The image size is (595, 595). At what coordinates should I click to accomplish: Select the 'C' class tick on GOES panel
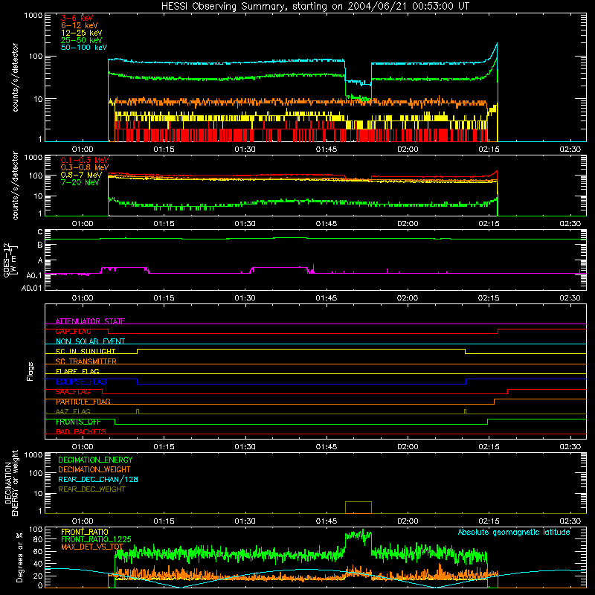[40, 232]
